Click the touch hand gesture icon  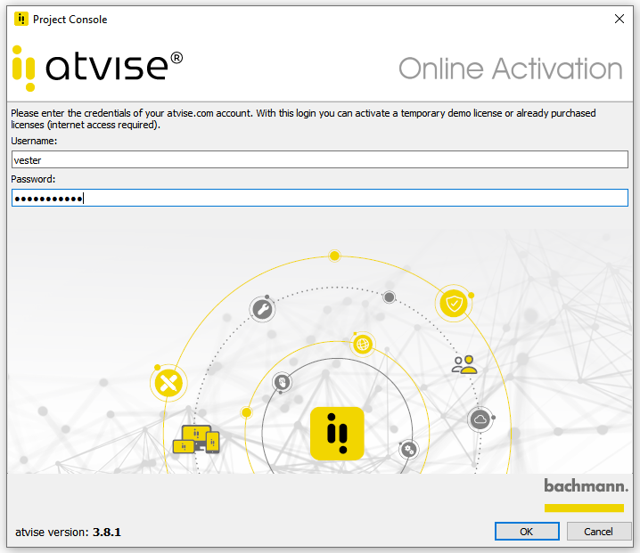[282, 383]
